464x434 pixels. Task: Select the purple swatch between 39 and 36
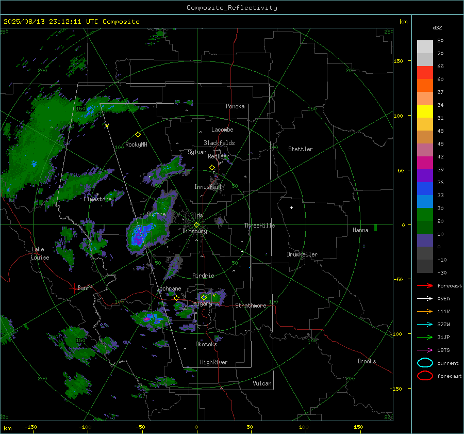coord(425,175)
